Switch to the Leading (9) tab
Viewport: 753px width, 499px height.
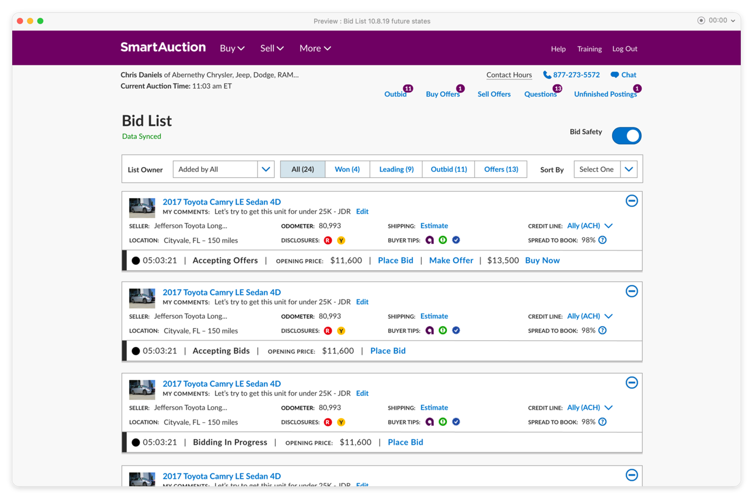pyautogui.click(x=396, y=169)
